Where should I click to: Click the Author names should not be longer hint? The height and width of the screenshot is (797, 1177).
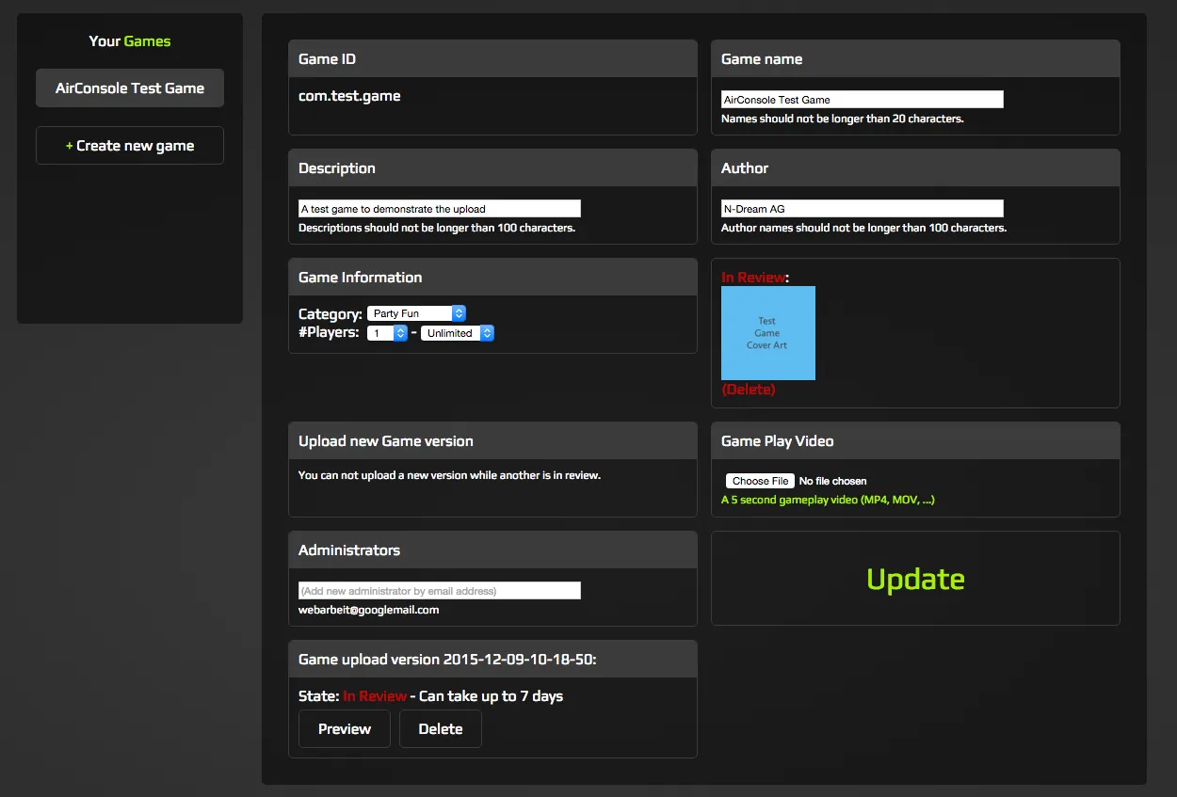pos(863,228)
